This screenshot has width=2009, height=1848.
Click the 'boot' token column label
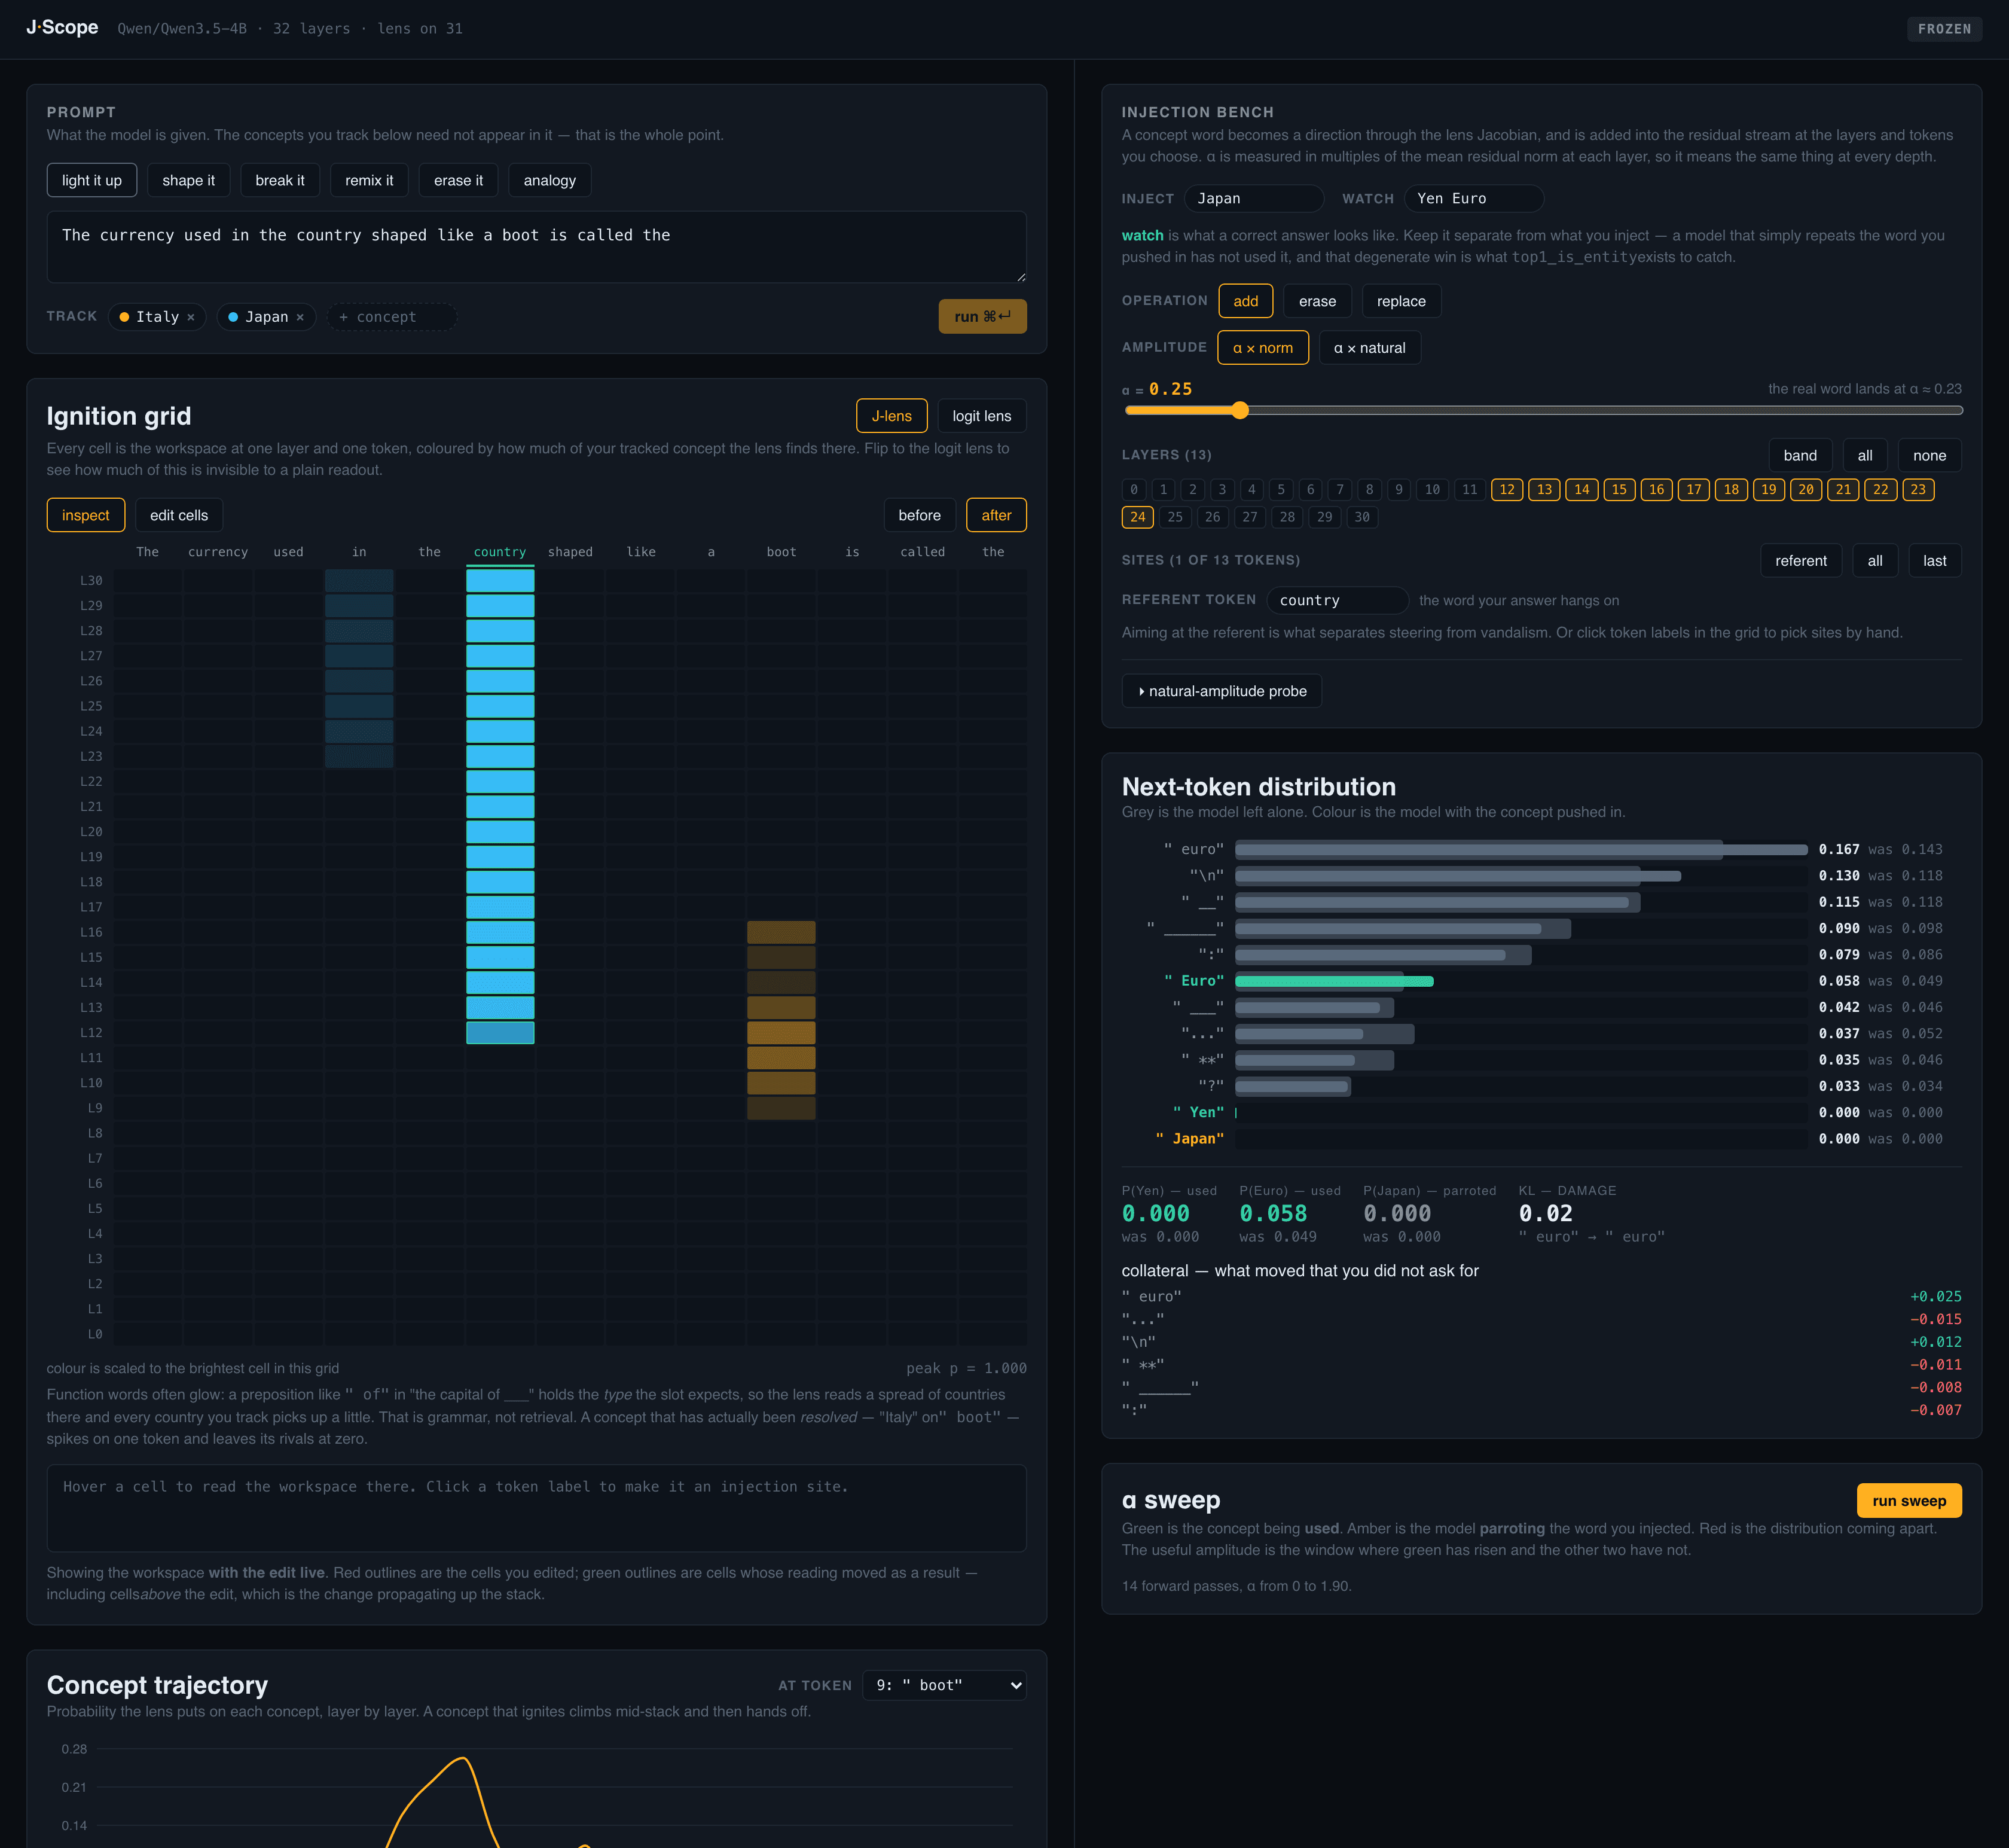781,552
